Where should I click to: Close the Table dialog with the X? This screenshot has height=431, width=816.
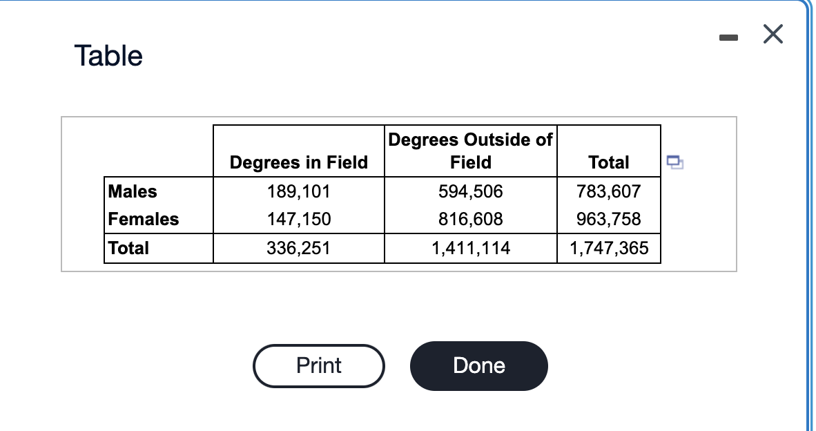point(773,35)
